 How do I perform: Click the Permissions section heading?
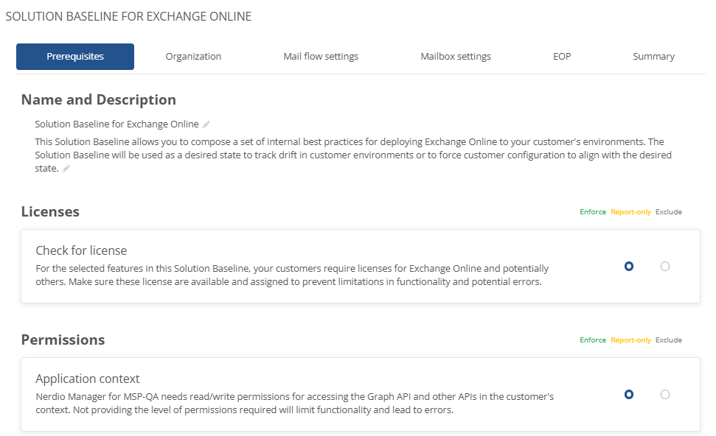pyautogui.click(x=63, y=340)
